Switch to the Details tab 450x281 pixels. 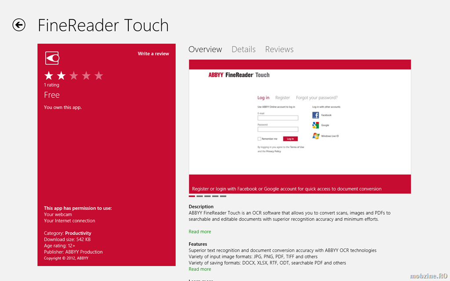click(243, 50)
